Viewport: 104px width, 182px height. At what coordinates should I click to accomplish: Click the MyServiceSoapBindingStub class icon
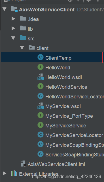[41, 144]
